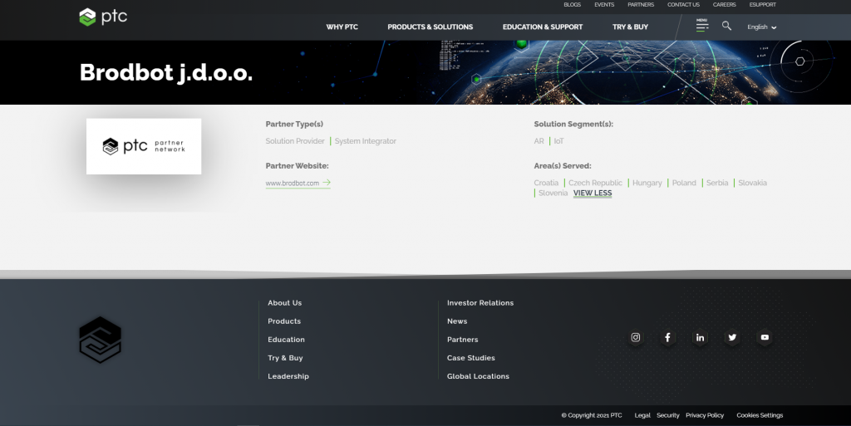Open CONTACT US link
This screenshot has height=426, width=851.
point(683,4)
